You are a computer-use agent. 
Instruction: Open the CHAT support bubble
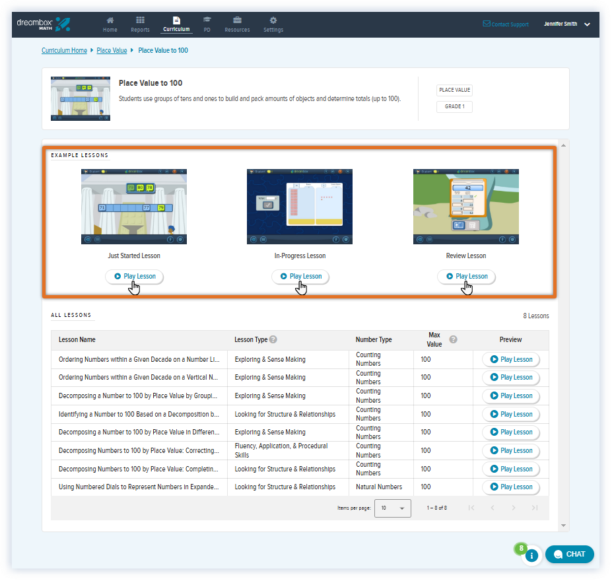click(x=569, y=554)
